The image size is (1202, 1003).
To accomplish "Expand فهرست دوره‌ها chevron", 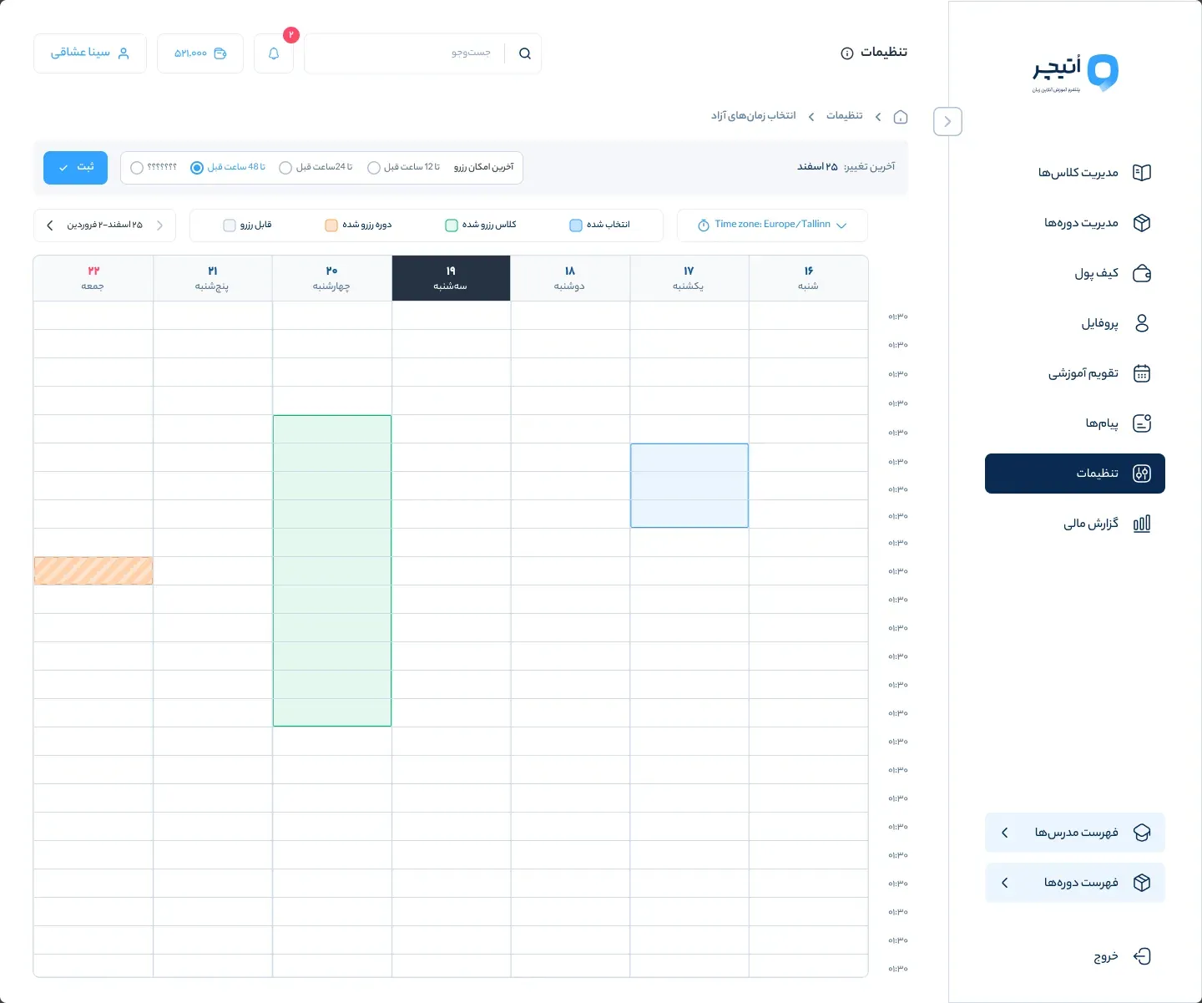I will 1005,883.
